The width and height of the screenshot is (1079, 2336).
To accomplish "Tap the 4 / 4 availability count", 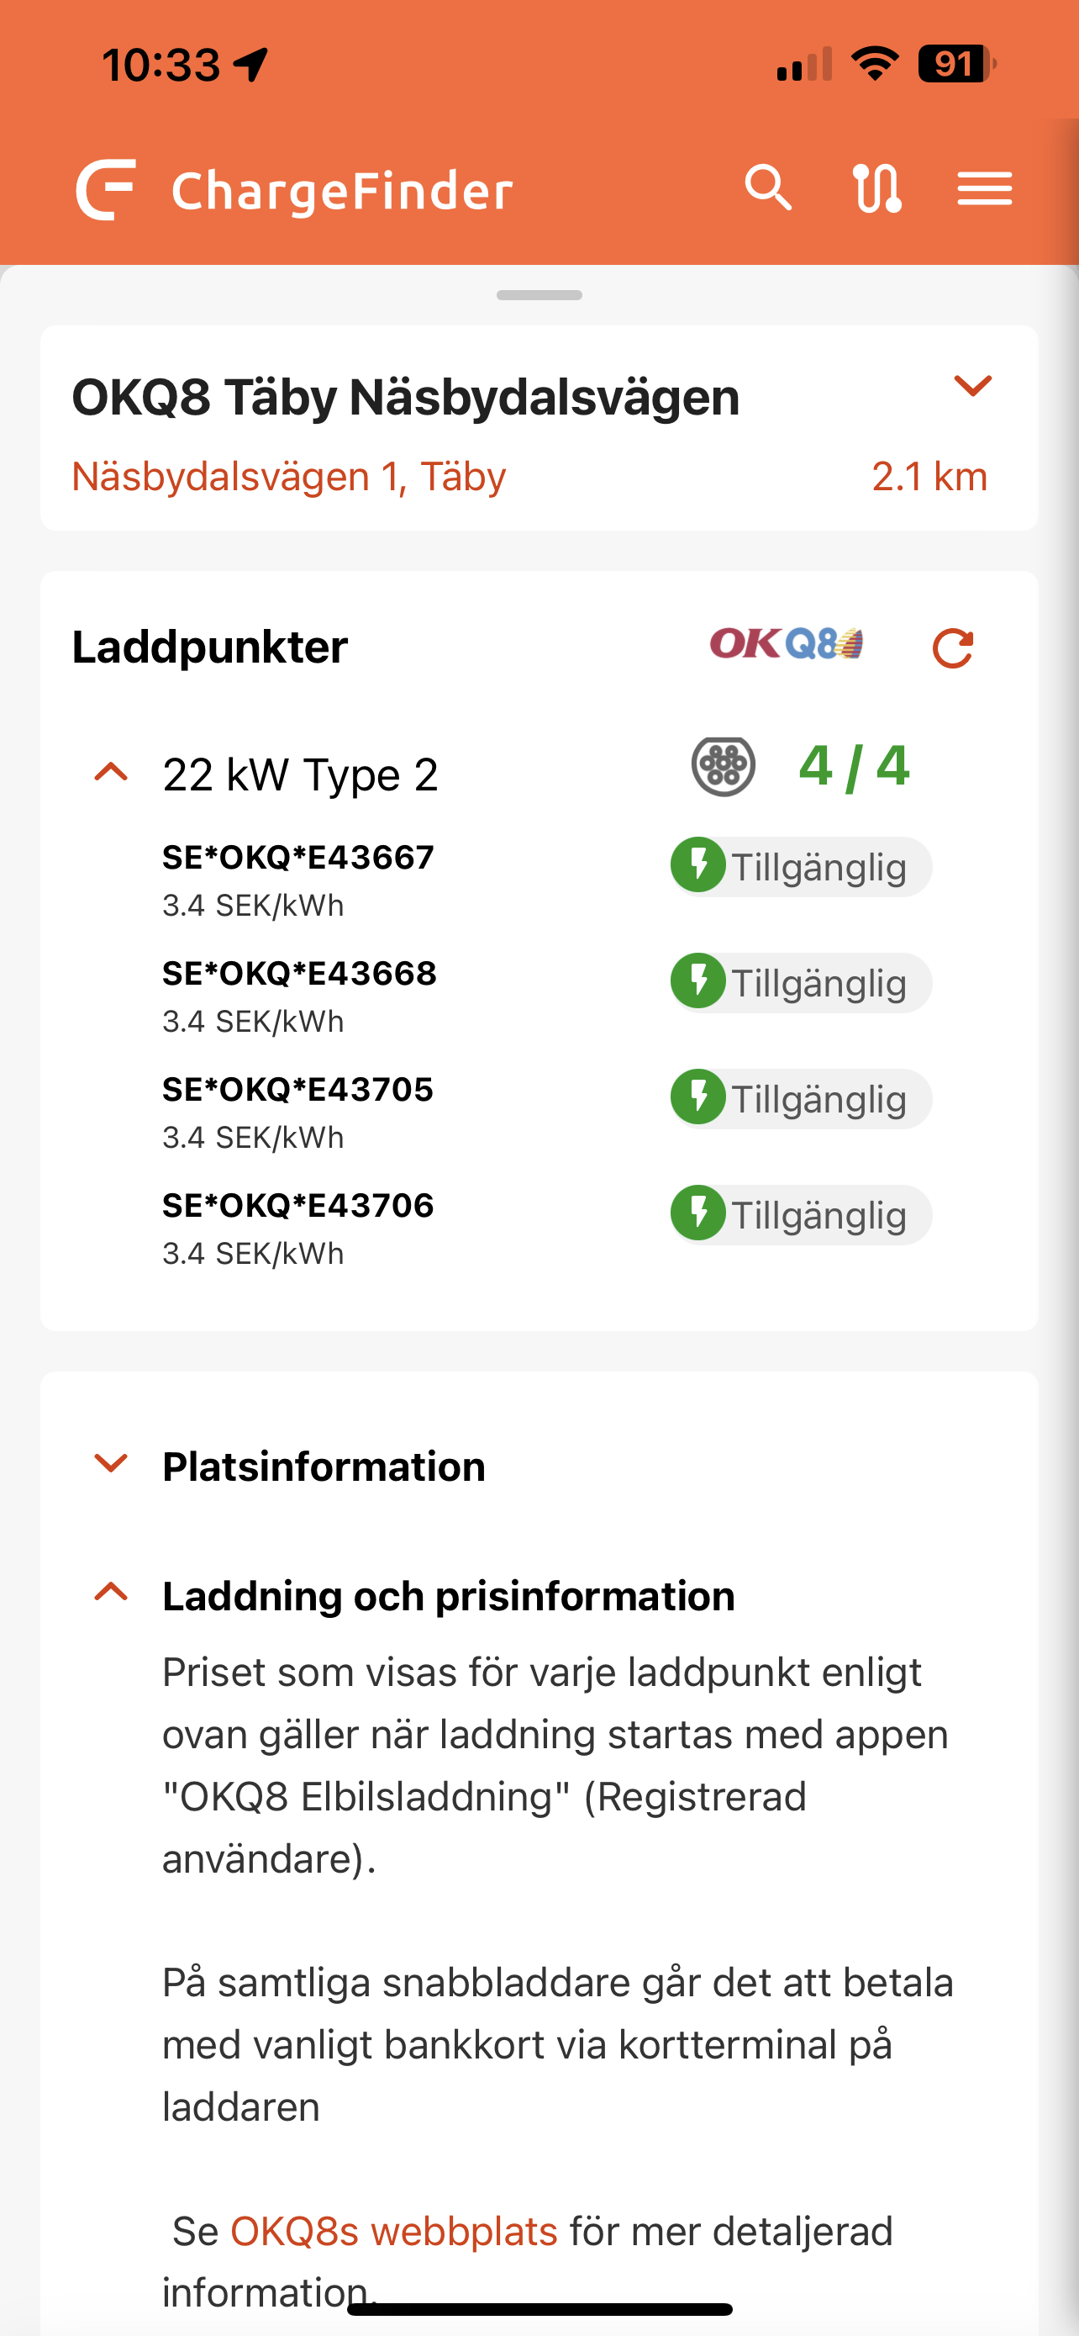I will pyautogui.click(x=855, y=766).
